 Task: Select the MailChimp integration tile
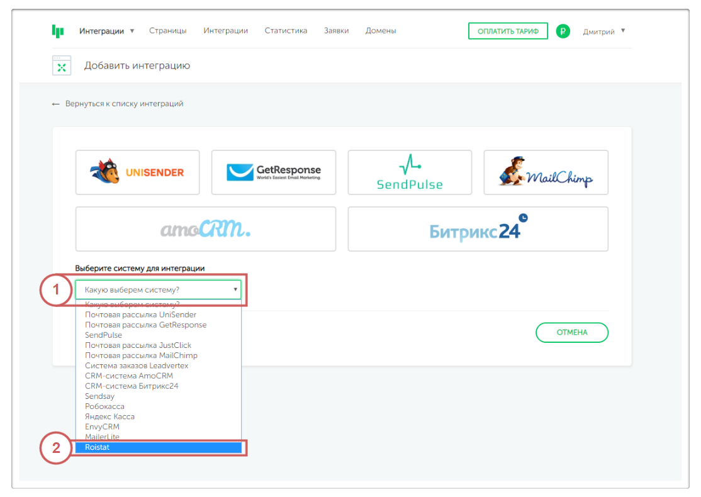(x=546, y=172)
